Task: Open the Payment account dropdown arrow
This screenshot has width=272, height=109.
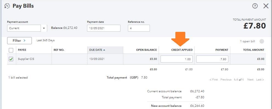Action: click(x=44, y=28)
